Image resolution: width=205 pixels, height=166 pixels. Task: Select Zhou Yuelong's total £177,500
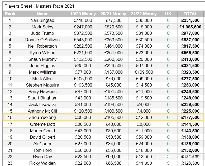point(190,117)
